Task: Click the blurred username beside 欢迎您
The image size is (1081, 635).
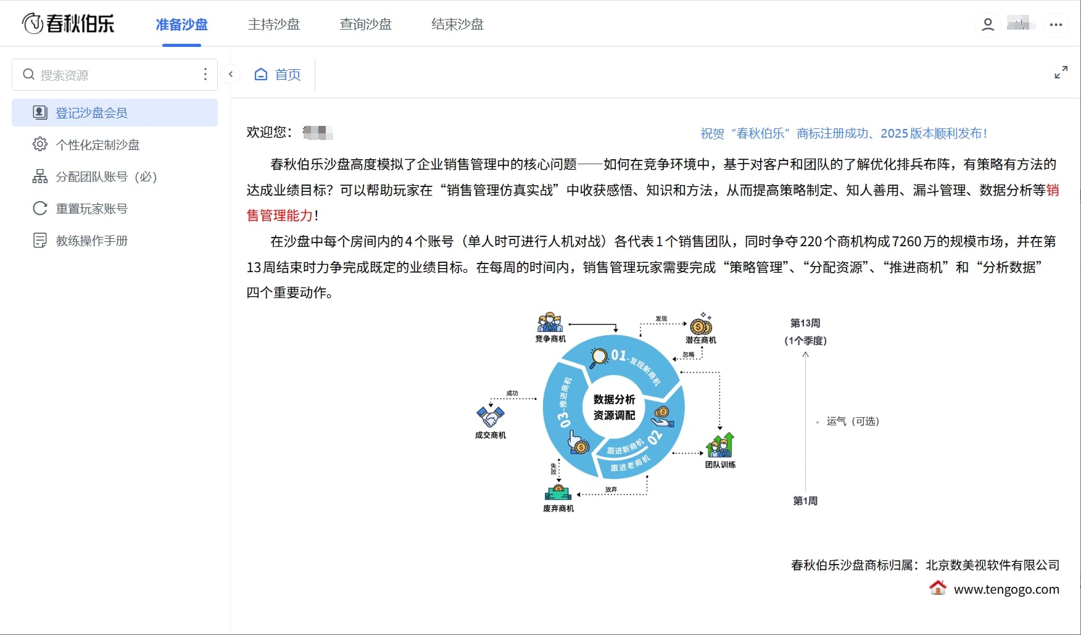Action: click(x=318, y=133)
